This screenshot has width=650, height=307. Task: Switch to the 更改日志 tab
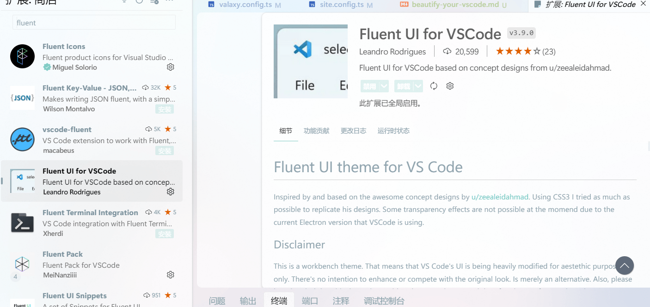[x=353, y=131]
